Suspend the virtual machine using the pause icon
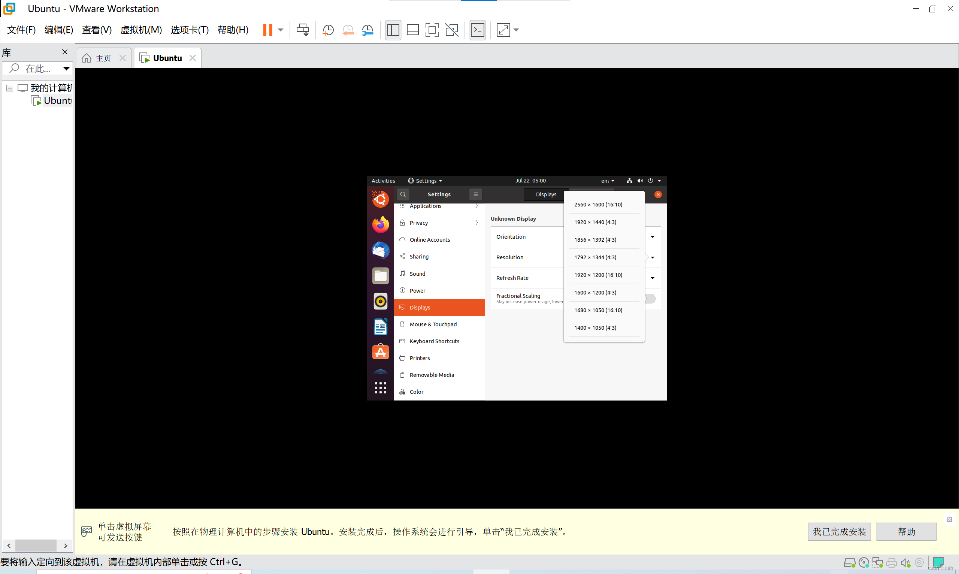959x574 pixels. coord(268,30)
